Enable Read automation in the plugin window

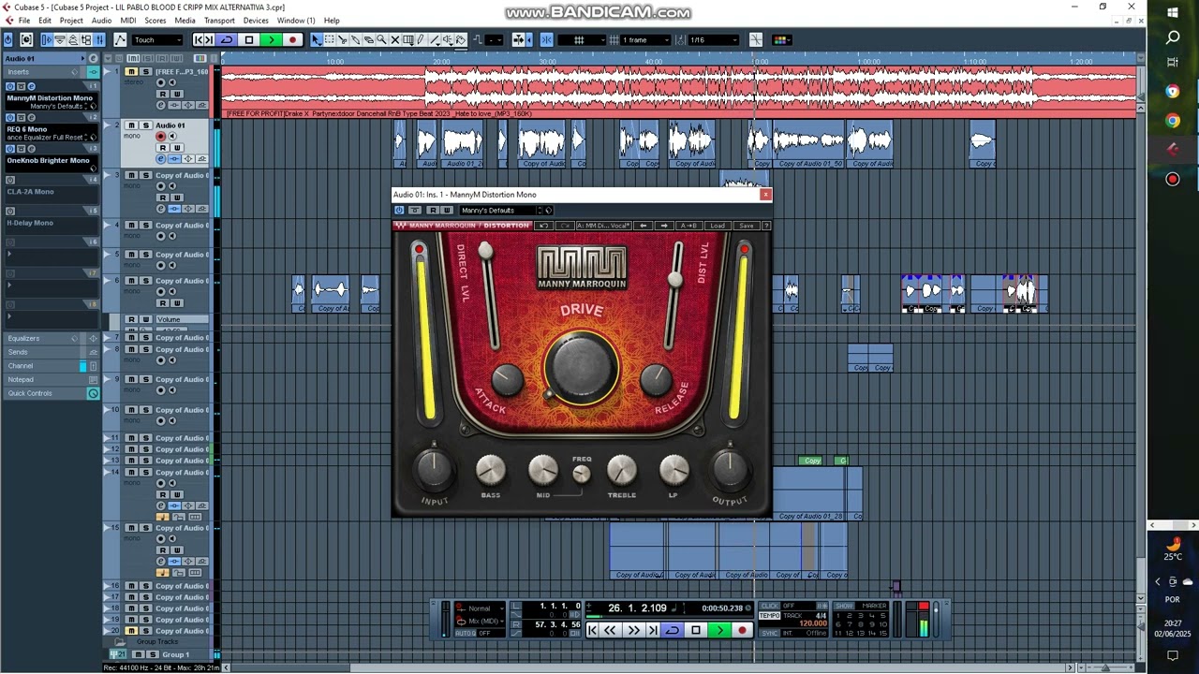click(433, 211)
